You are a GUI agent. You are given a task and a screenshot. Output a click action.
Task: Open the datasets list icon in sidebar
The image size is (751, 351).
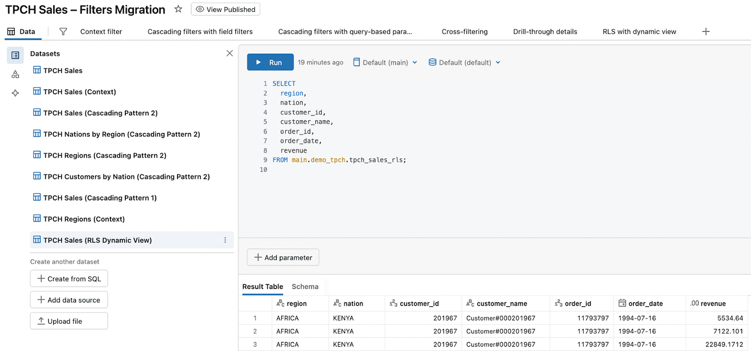point(15,55)
